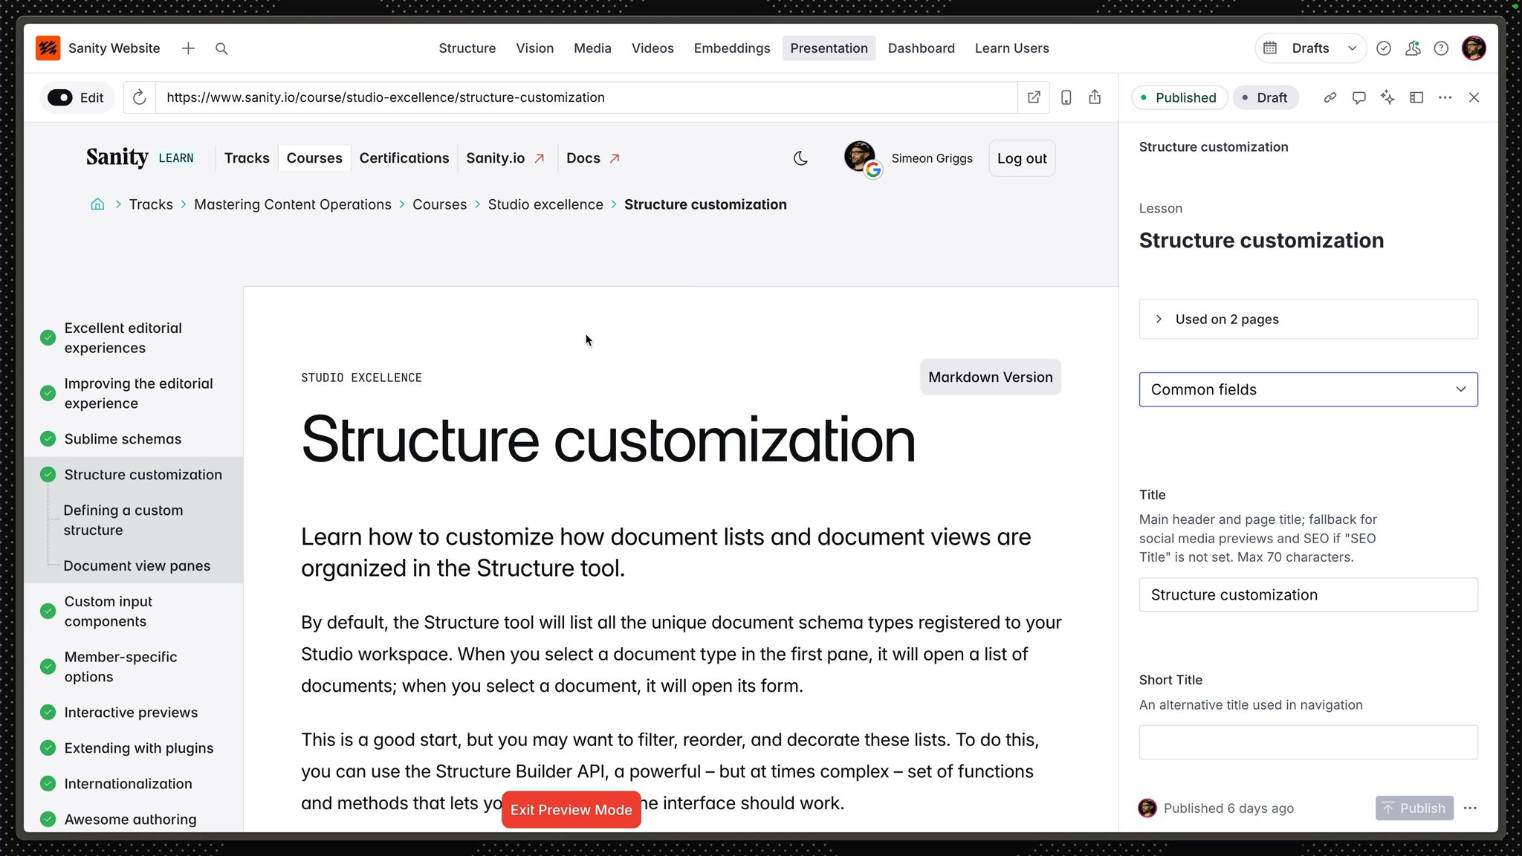Click Courses in the Learn navigation

[x=314, y=158]
